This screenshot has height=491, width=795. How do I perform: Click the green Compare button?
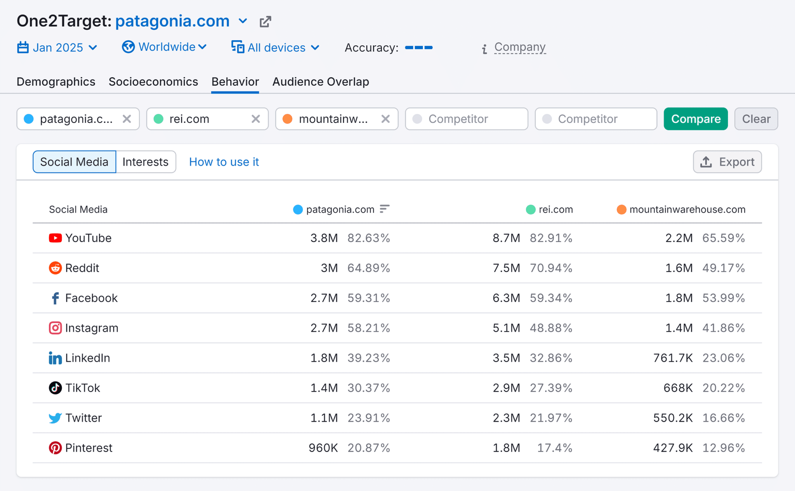click(696, 119)
